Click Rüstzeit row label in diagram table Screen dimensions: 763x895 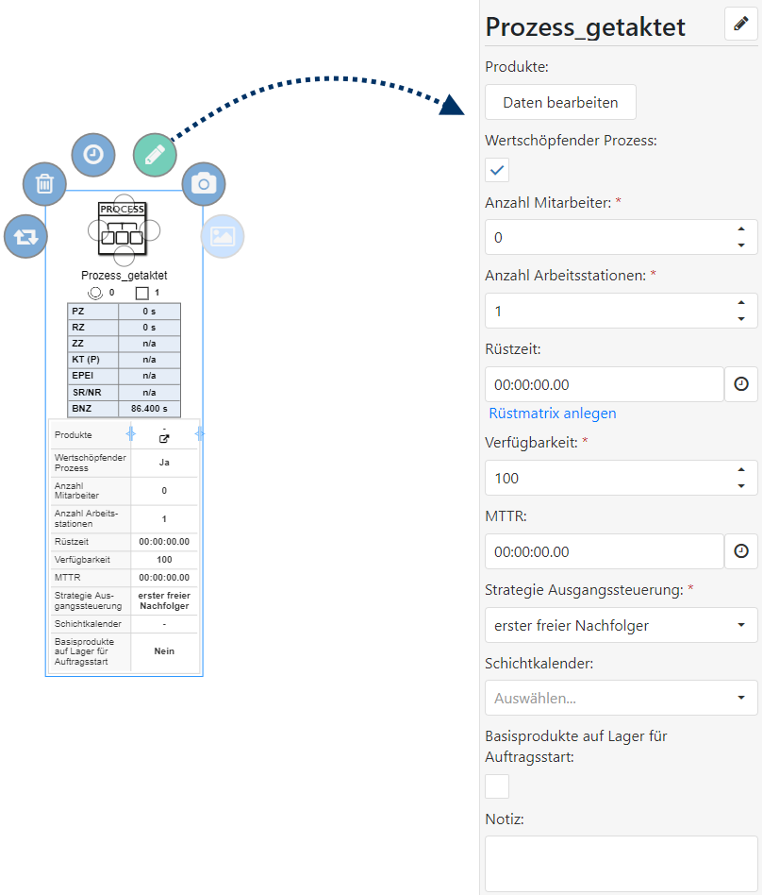click(72, 542)
